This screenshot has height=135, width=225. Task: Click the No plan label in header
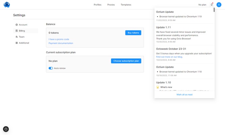click(202, 5)
